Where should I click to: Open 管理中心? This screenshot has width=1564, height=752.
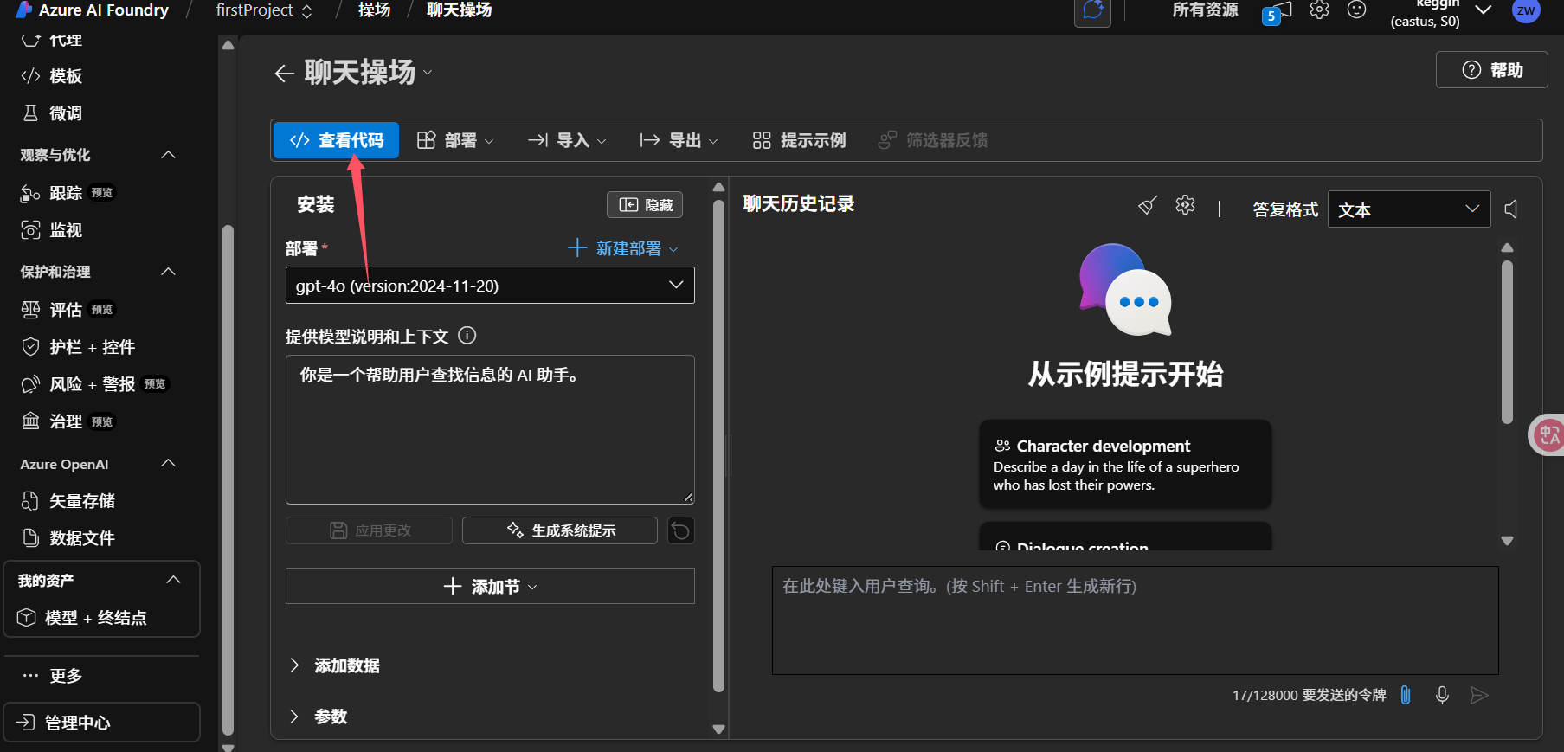coord(101,723)
